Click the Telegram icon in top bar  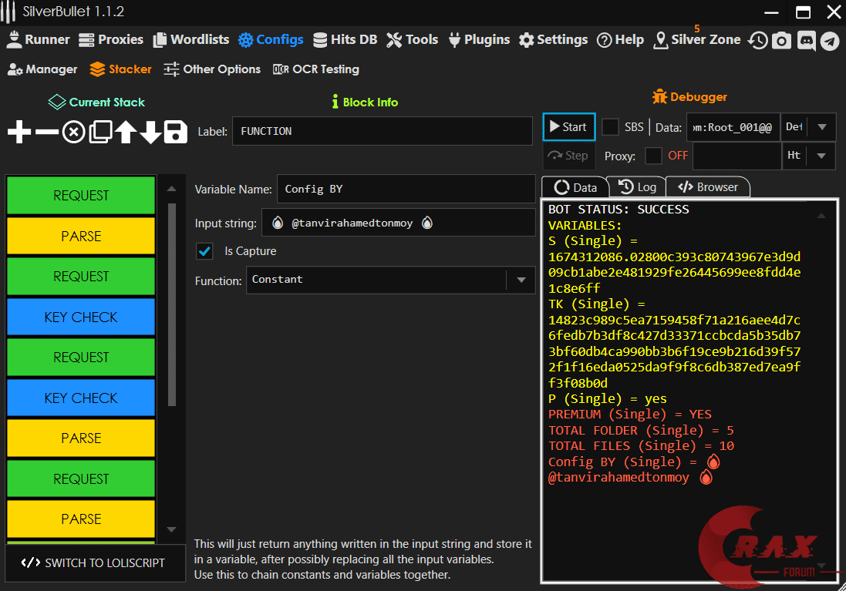click(830, 41)
